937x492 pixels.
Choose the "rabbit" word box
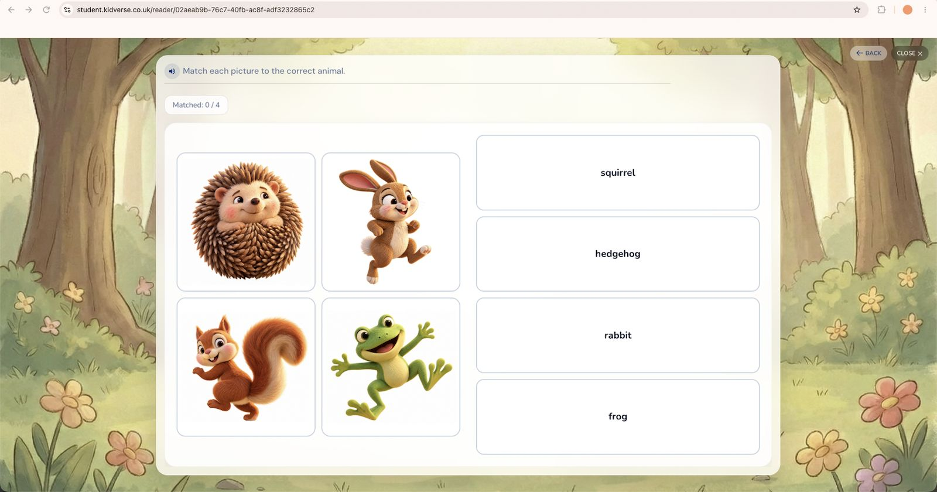click(x=618, y=336)
